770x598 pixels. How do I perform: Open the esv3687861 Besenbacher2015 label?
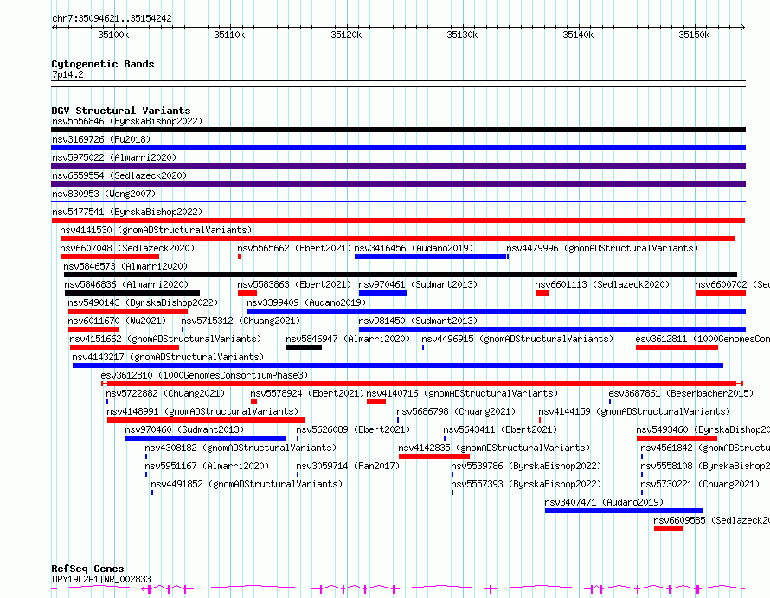click(681, 393)
